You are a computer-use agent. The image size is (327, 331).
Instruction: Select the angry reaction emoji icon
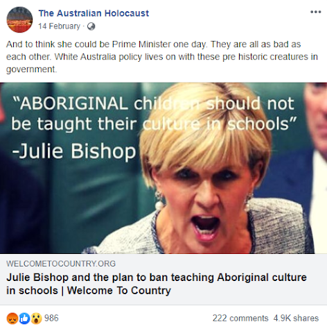pyautogui.click(x=12, y=319)
